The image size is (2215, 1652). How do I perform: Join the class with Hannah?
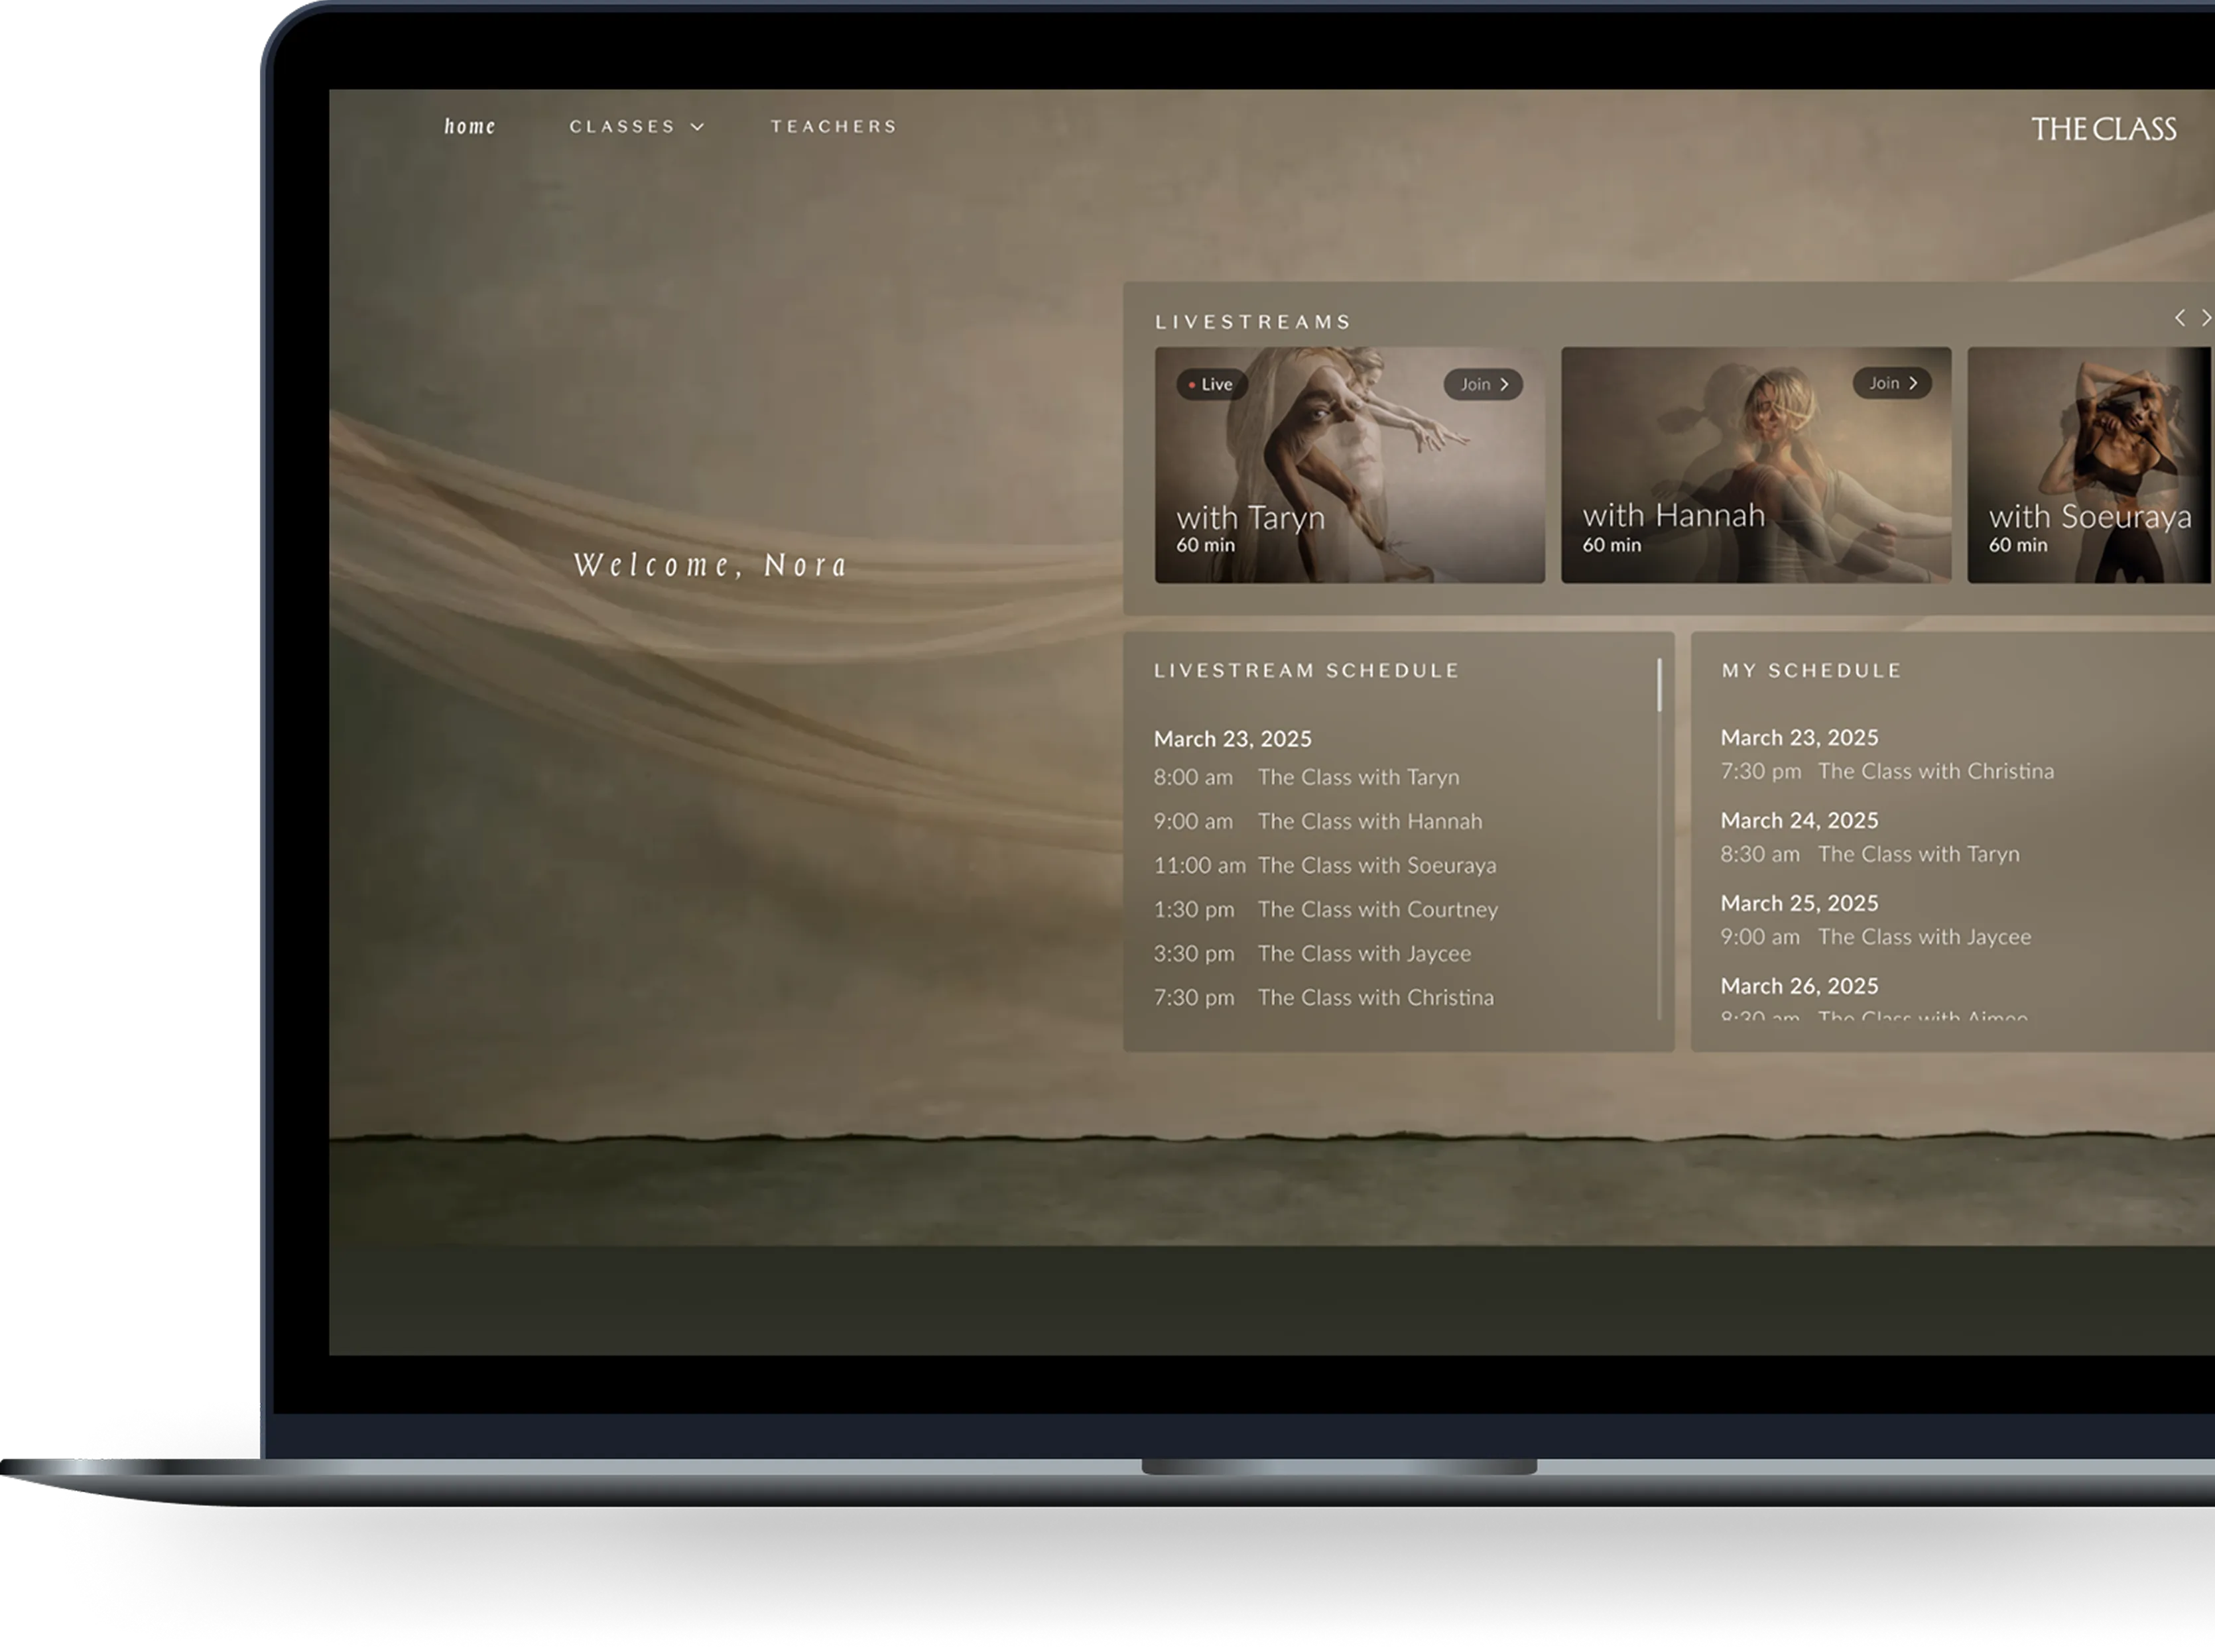click(x=1892, y=383)
